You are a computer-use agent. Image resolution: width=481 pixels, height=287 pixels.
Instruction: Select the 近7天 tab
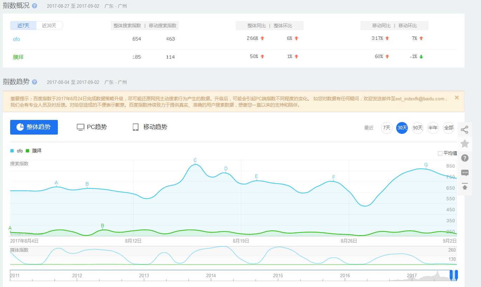23,26
